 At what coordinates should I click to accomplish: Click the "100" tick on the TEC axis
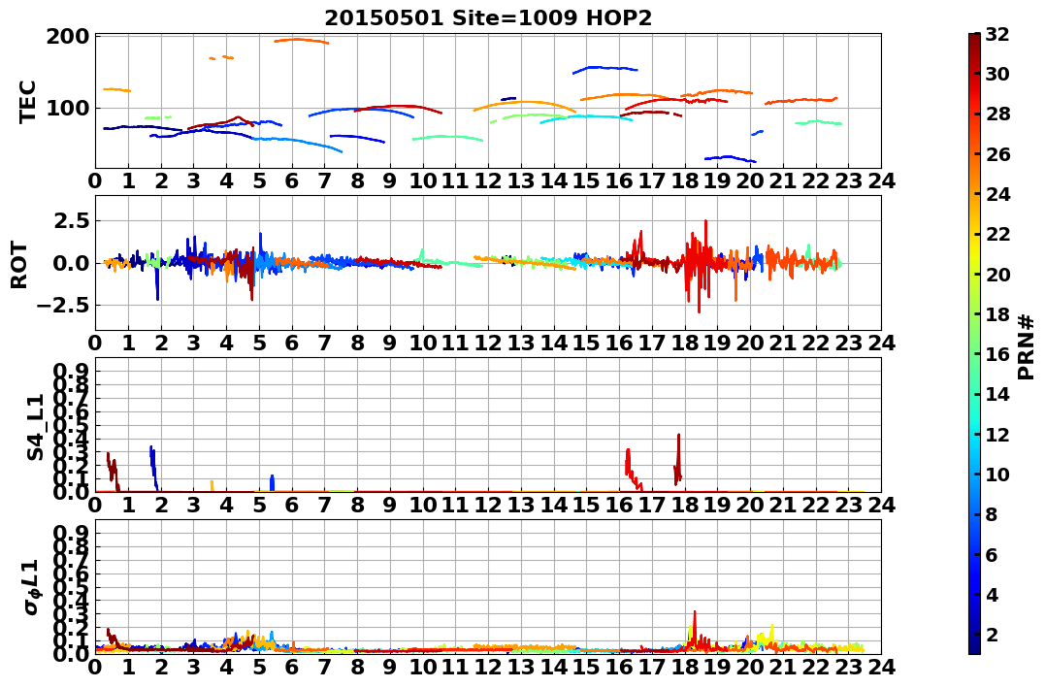[67, 108]
